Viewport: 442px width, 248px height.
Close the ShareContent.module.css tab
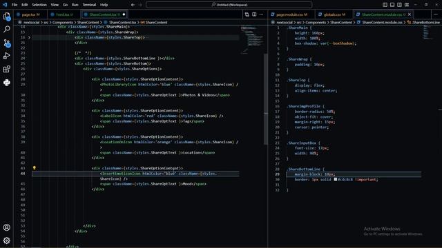410,14
